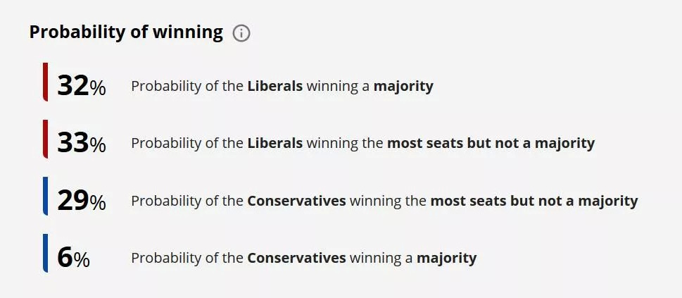Click the "Probability of winning" heading

tap(126, 32)
